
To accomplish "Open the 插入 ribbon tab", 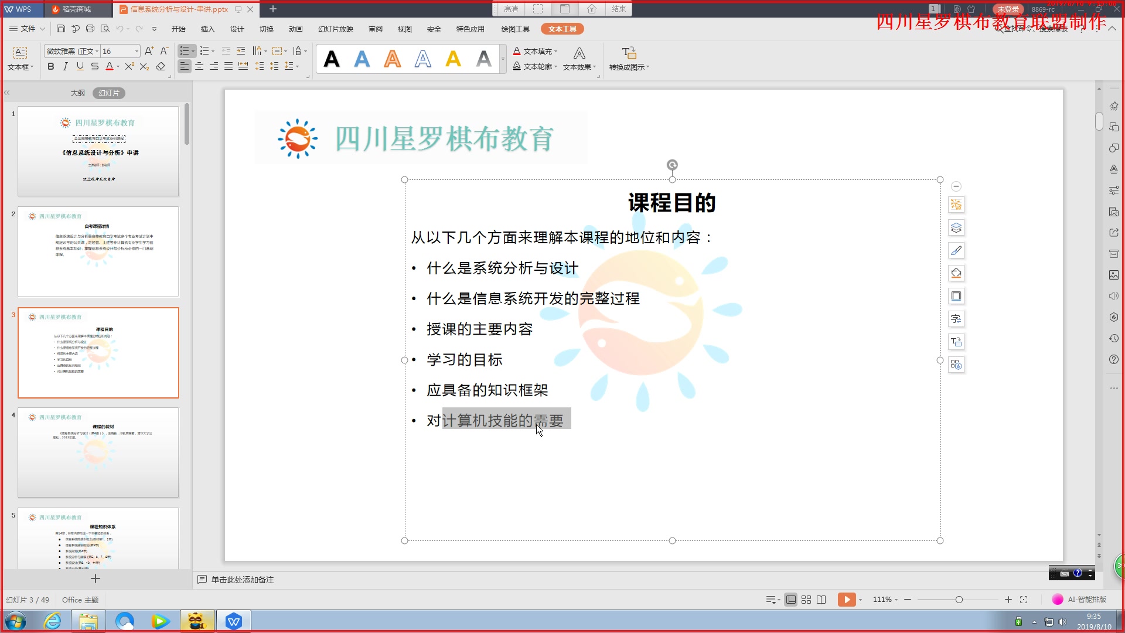I will pos(207,29).
